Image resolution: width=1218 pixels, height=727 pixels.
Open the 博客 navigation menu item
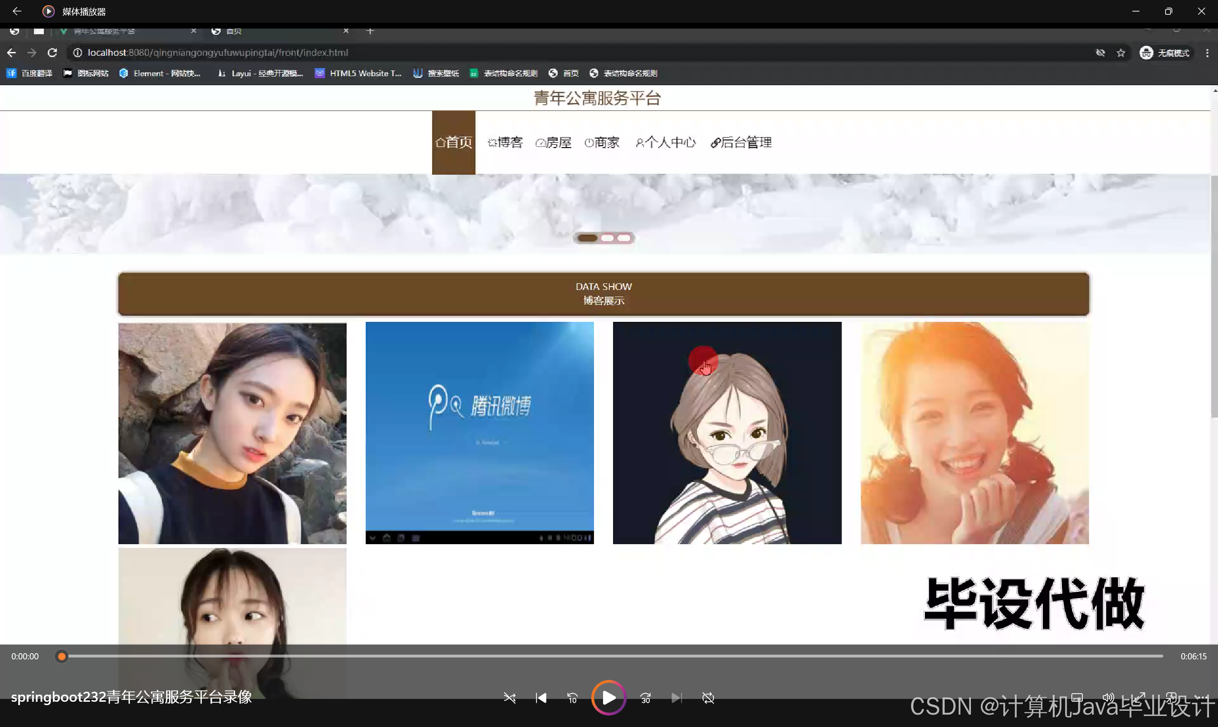505,142
